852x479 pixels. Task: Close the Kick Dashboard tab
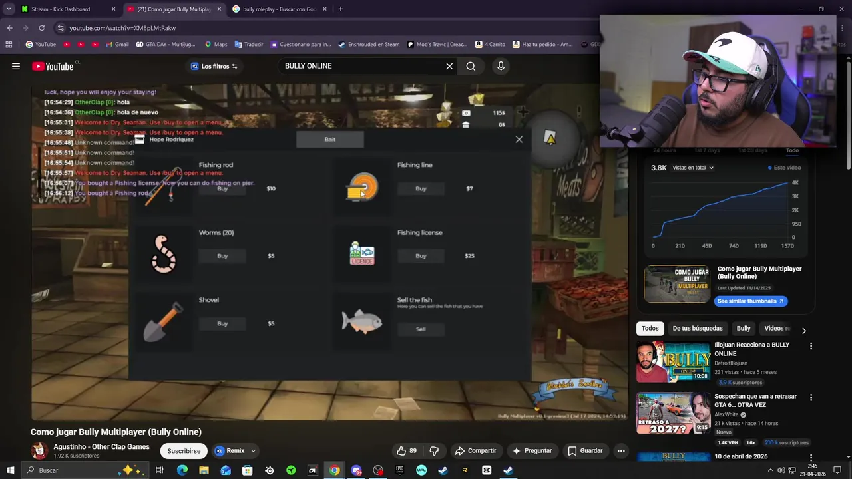point(113,9)
